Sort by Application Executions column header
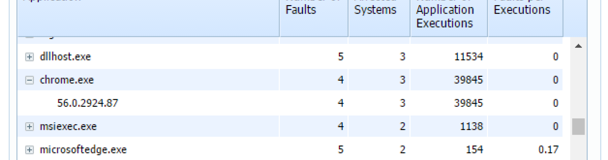This screenshot has height=160, width=608. [449, 18]
